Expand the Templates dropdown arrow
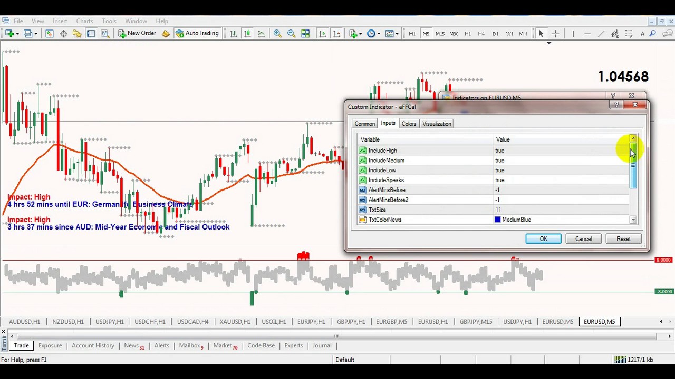 click(x=398, y=34)
